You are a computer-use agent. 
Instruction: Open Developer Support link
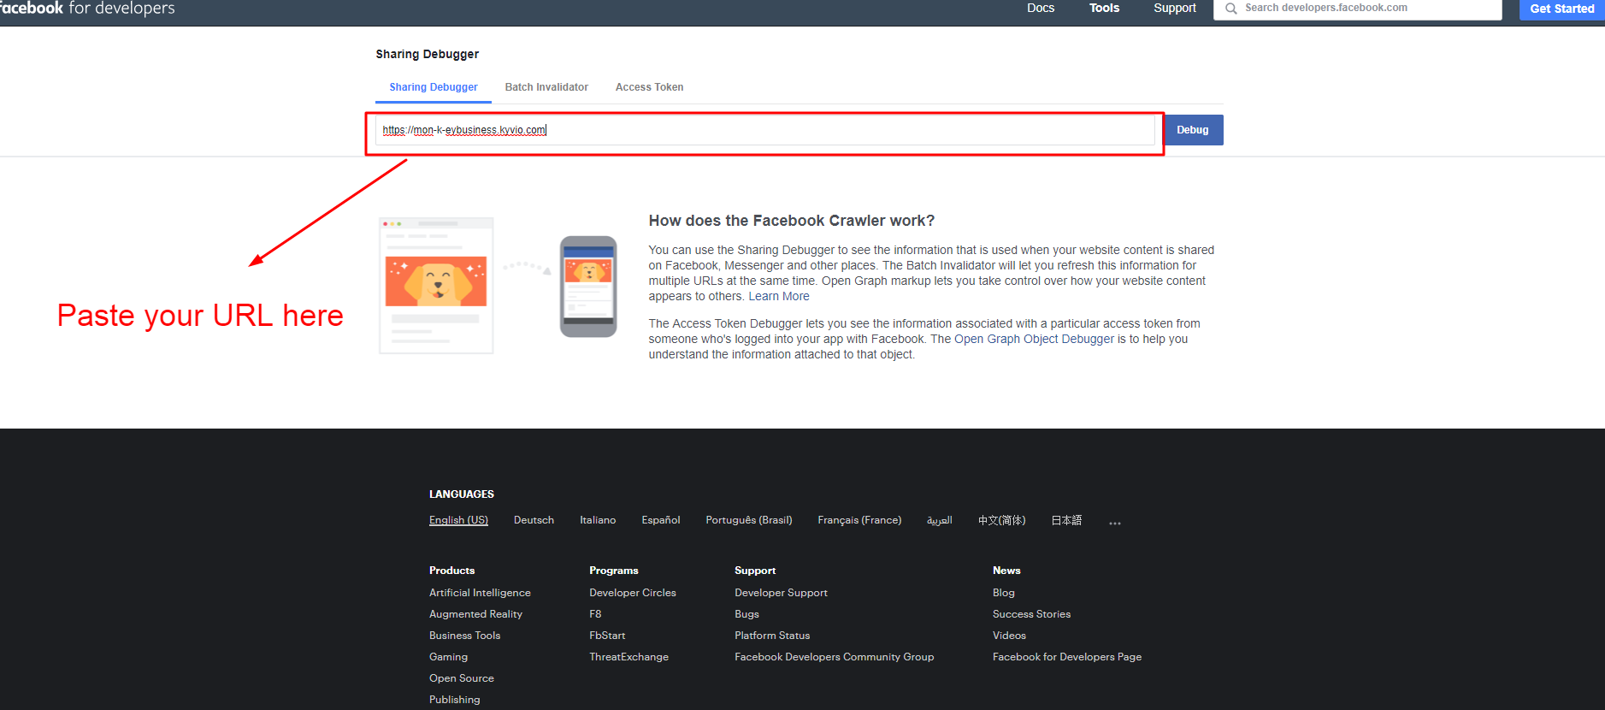point(781,593)
